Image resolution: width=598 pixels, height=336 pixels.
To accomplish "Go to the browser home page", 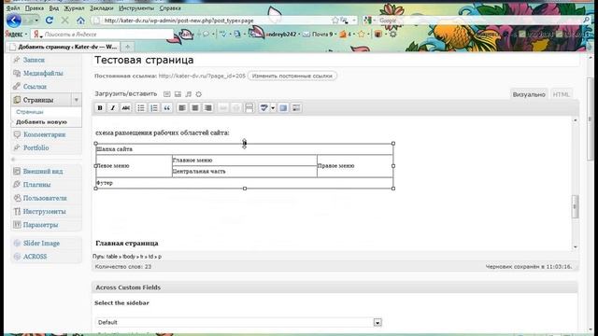I will pos(80,21).
